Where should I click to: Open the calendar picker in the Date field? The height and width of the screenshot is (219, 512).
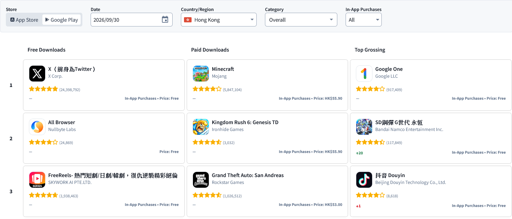(165, 20)
